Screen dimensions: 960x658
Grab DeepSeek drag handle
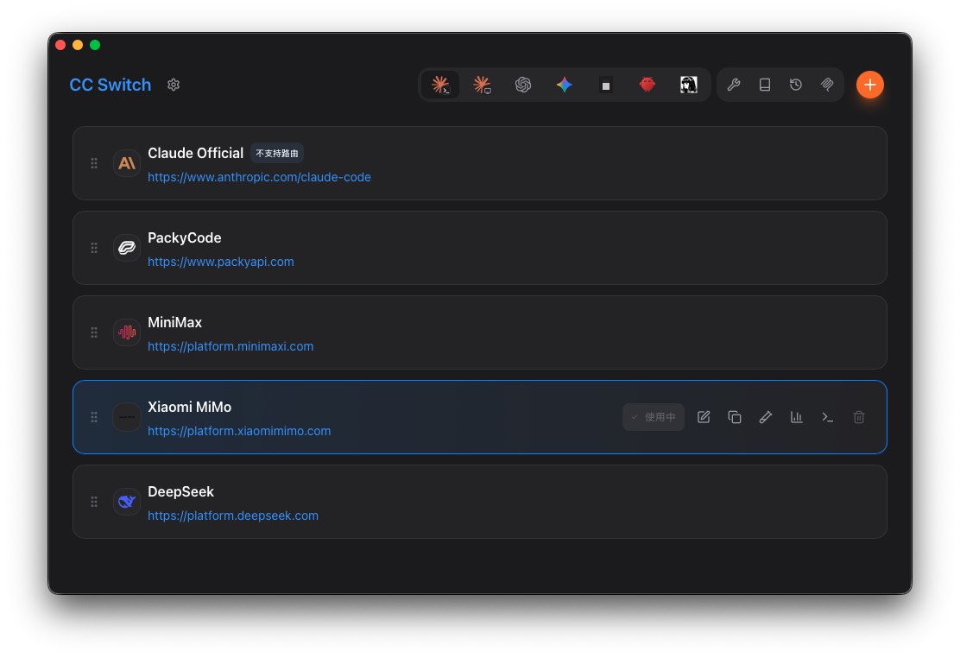94,502
